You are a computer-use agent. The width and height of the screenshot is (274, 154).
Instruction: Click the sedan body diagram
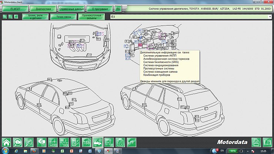pos(65,107)
